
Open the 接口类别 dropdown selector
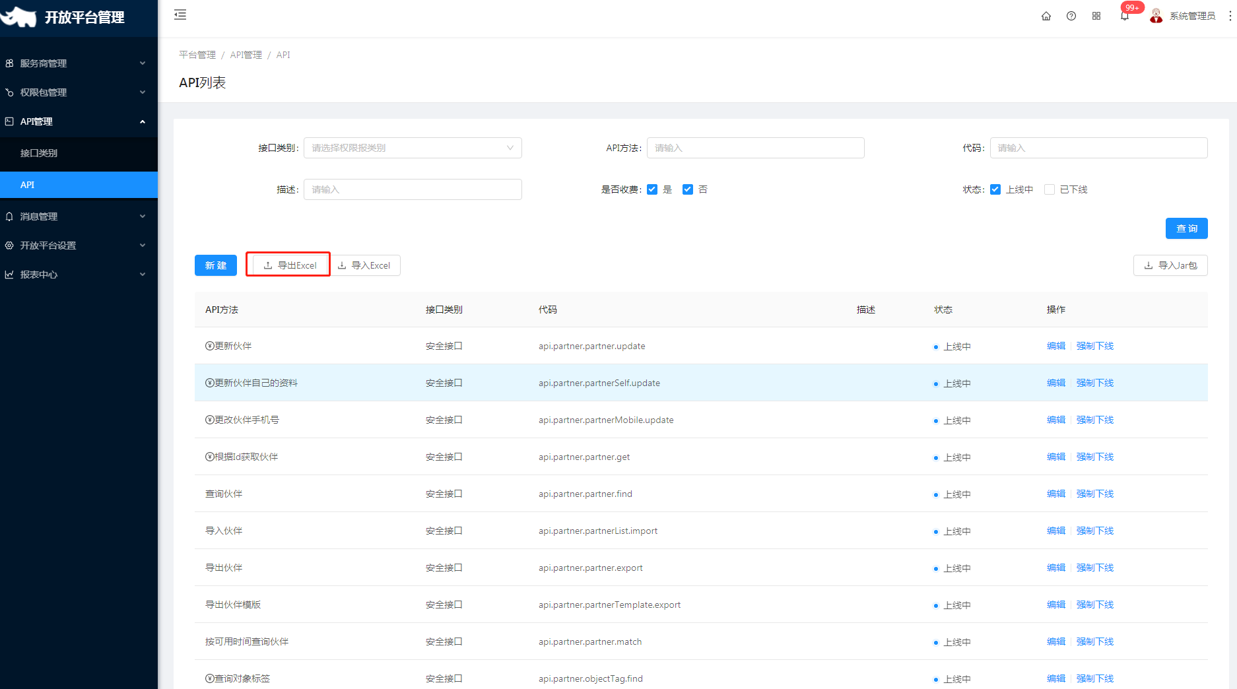(413, 148)
